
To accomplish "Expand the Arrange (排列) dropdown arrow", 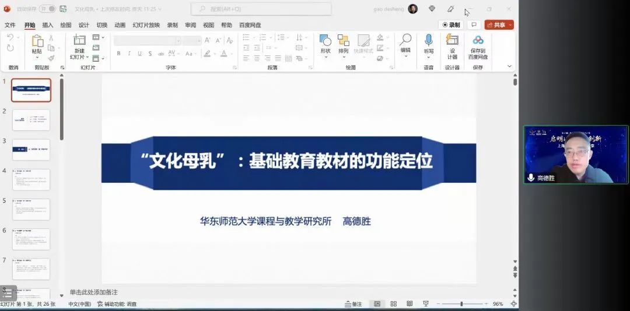I will coord(343,58).
